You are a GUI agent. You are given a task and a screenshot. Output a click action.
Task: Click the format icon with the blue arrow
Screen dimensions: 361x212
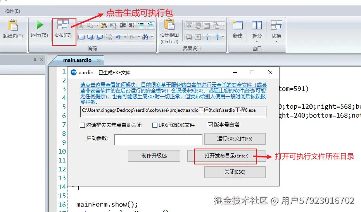[x=150, y=26]
